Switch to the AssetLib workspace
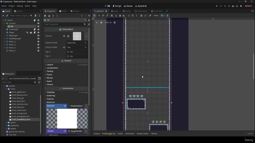 click(x=141, y=6)
